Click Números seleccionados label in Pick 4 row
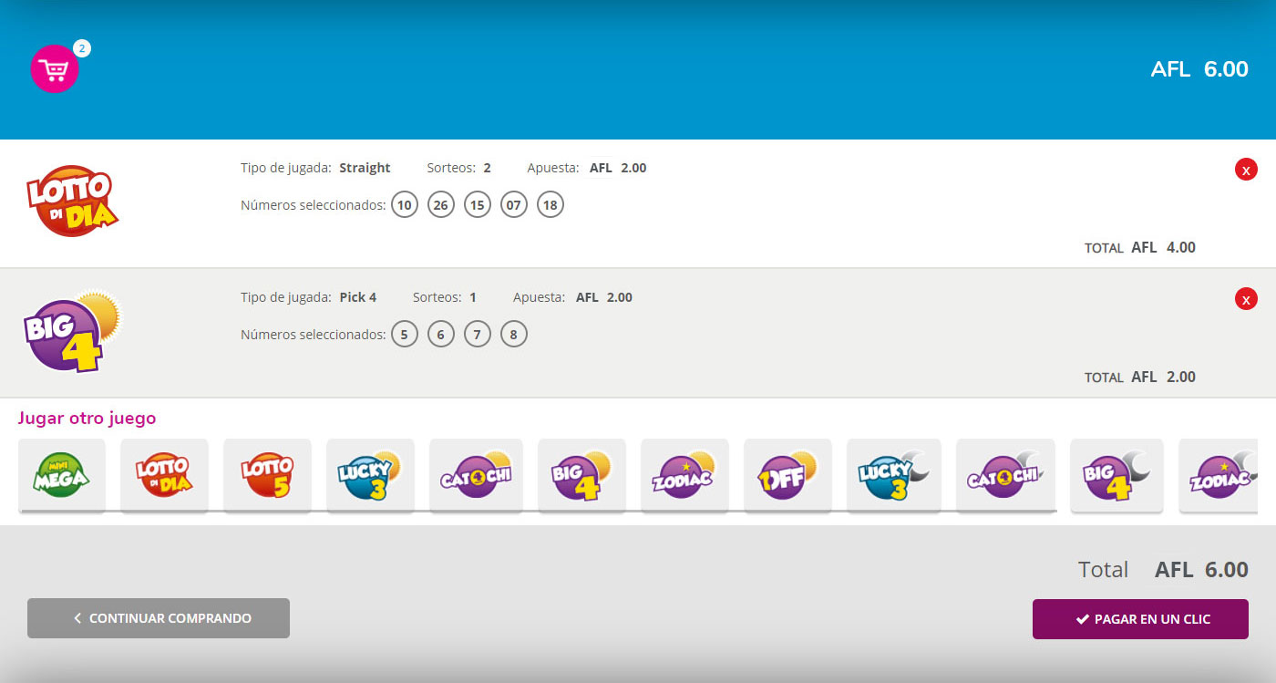This screenshot has height=683, width=1276. [x=314, y=335]
